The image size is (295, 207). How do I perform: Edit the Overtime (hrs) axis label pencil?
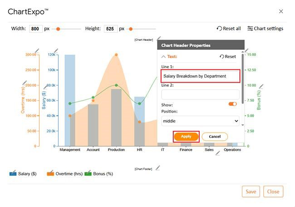tap(25, 83)
